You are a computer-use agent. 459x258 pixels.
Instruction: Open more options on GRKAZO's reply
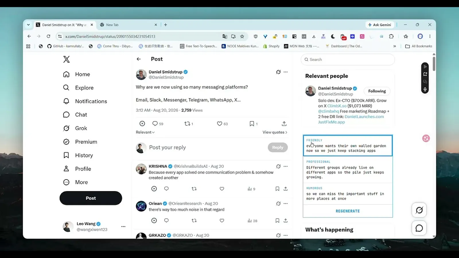tap(285, 235)
